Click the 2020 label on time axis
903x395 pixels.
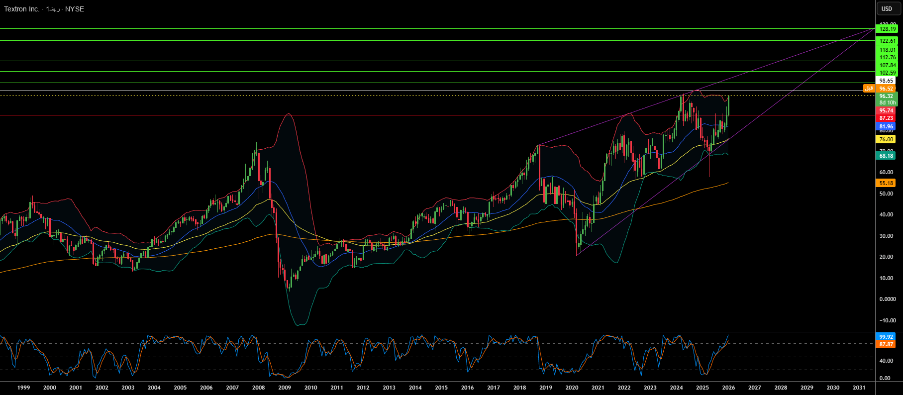pos(572,388)
